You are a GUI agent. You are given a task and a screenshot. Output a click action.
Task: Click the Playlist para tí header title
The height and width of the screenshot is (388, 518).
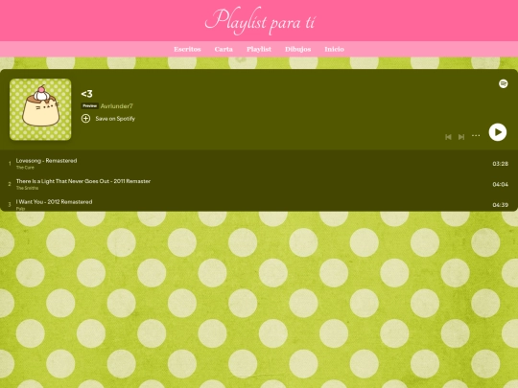(260, 21)
